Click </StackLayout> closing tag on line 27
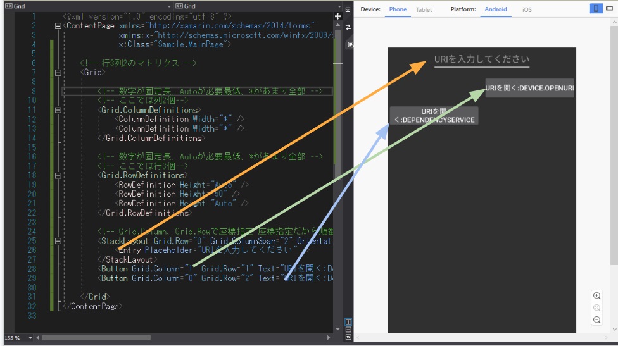 (127, 260)
